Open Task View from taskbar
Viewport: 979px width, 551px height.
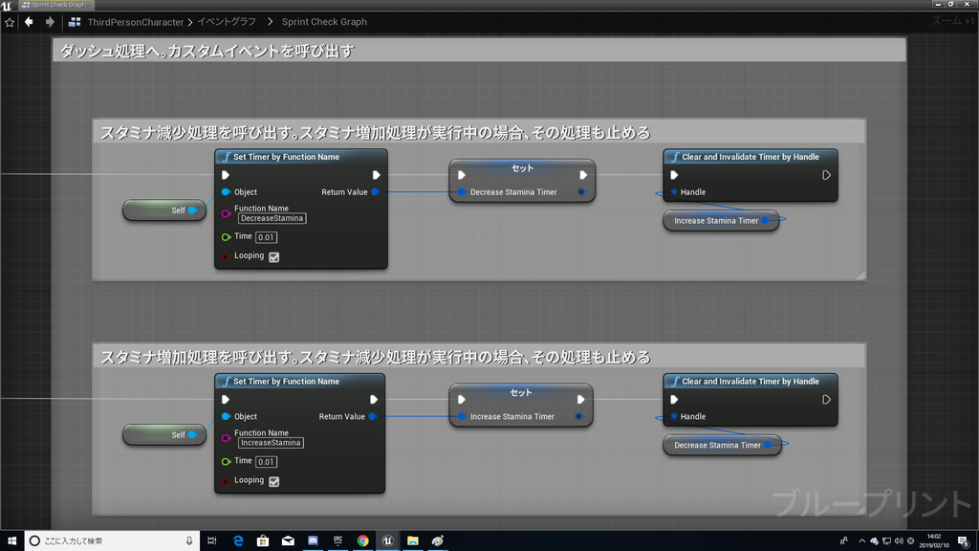[x=212, y=540]
